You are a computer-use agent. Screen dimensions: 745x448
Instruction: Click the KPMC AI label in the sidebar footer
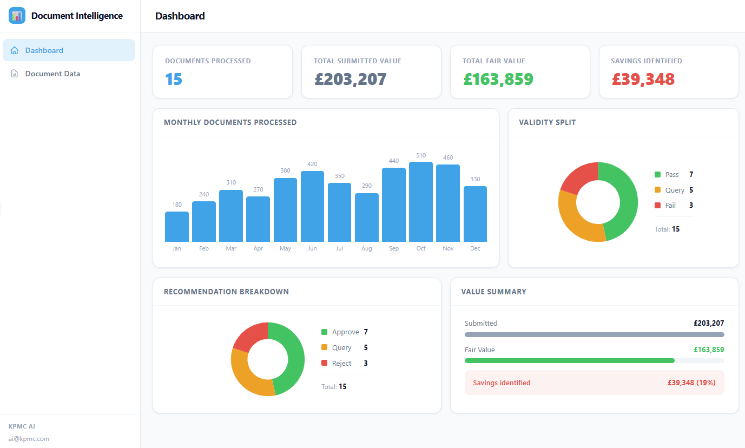22,426
